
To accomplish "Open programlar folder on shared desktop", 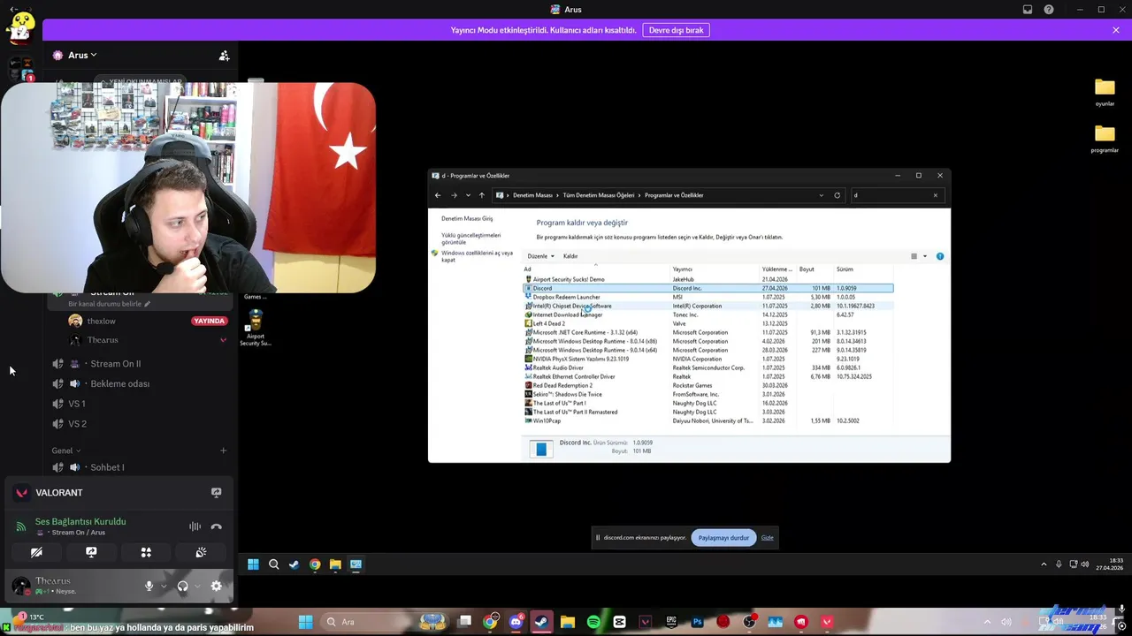I will [1105, 139].
